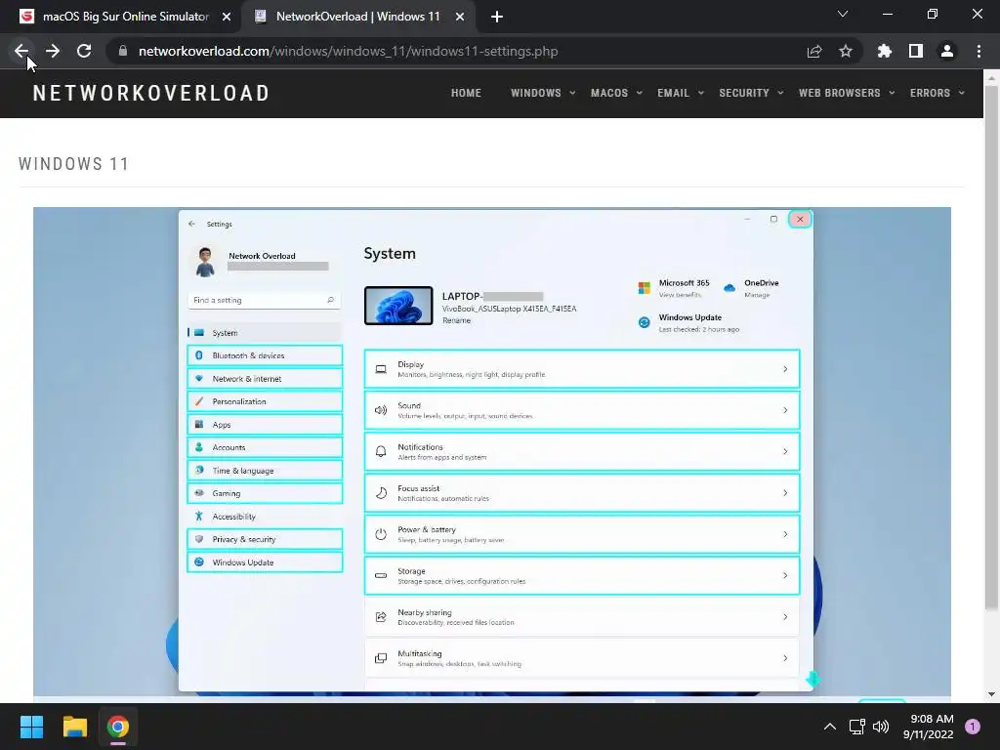Image resolution: width=1000 pixels, height=750 pixels.
Task: Click the browser back arrow
Action: click(21, 51)
